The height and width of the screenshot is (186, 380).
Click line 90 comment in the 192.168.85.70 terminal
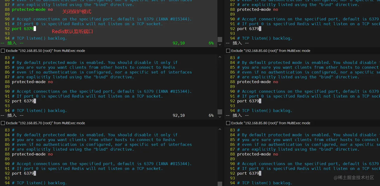[x=102, y=164]
